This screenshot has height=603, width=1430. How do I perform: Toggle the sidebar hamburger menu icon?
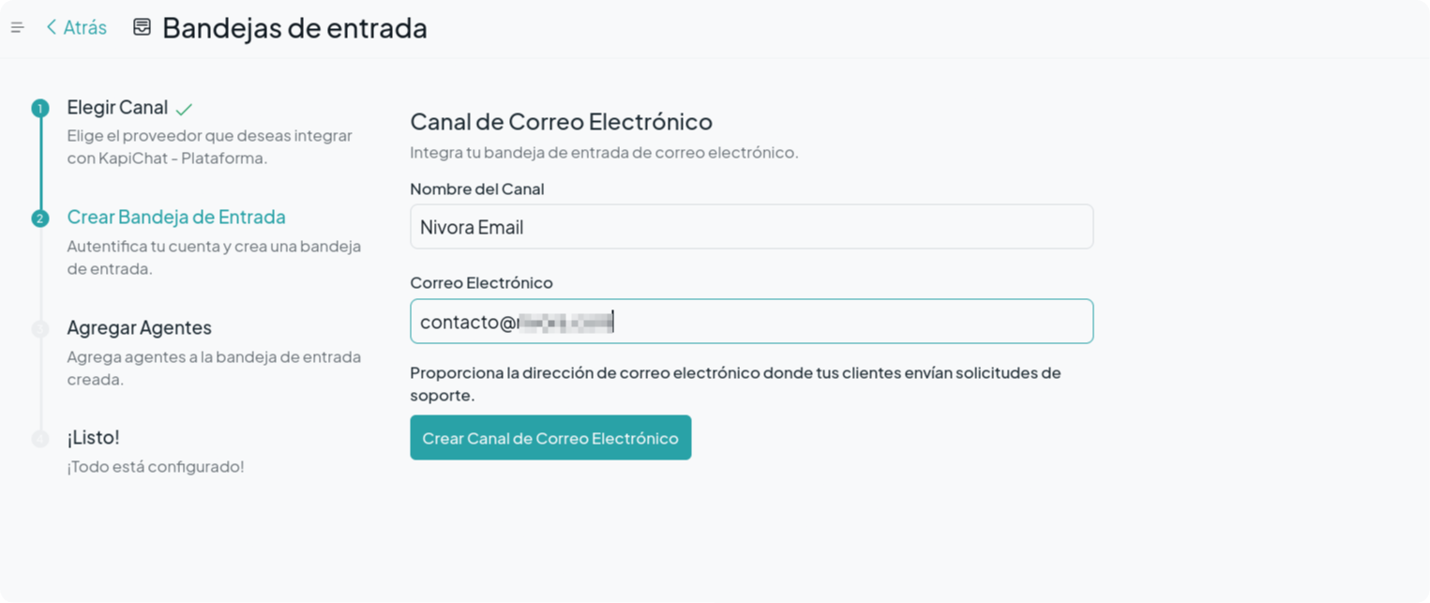point(17,28)
